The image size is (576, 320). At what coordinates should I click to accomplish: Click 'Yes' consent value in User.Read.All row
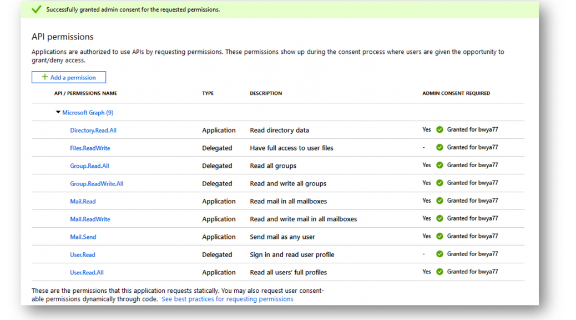tap(427, 272)
